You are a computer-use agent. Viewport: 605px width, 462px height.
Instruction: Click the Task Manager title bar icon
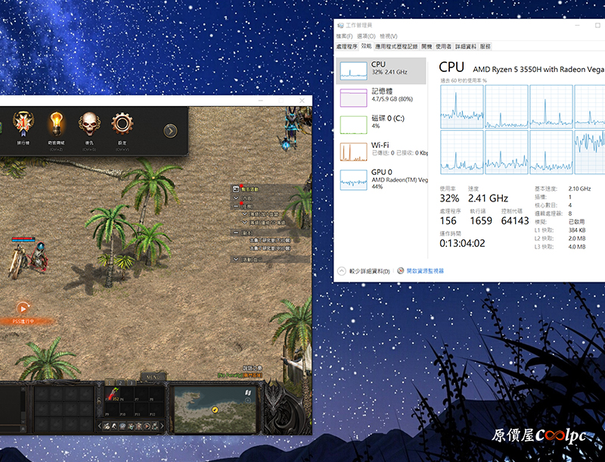point(340,26)
